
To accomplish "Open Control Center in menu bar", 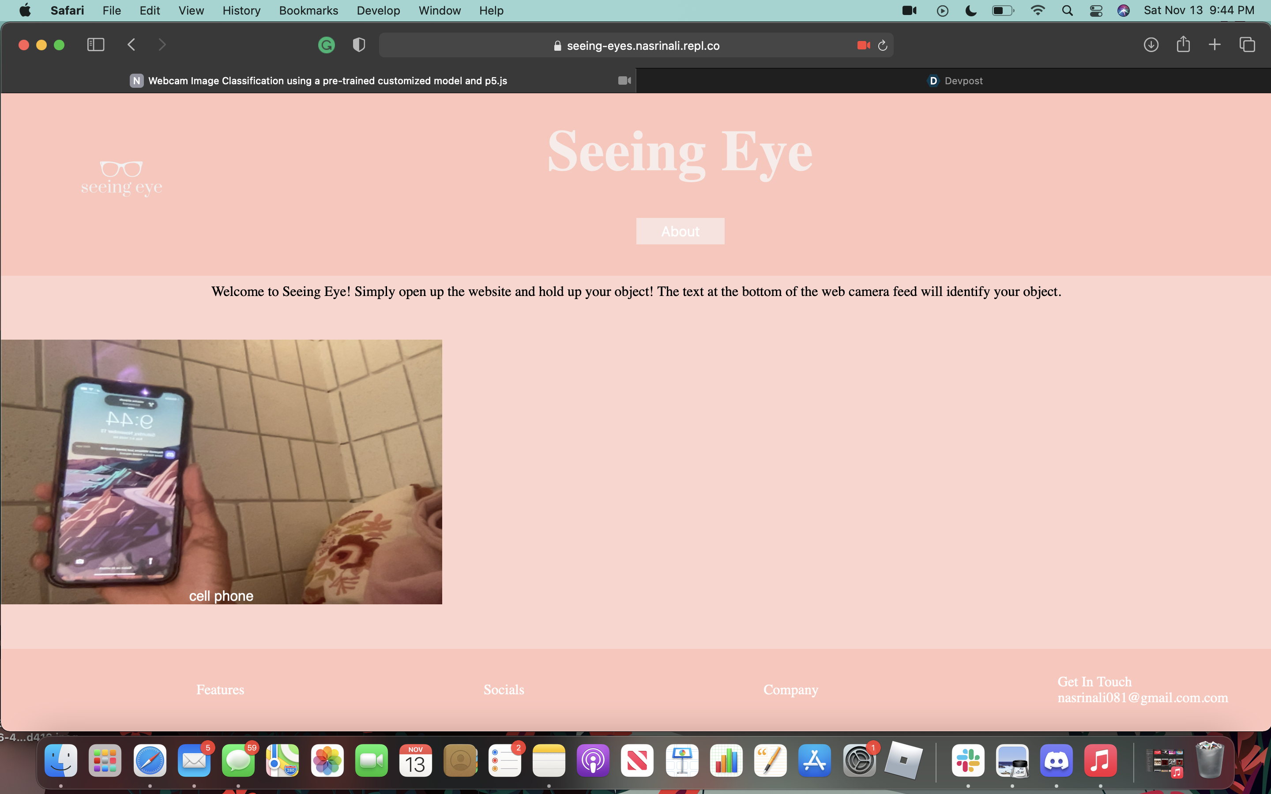I will (x=1096, y=11).
